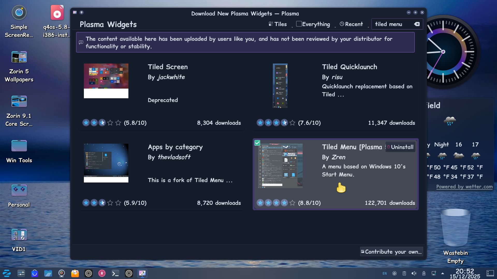Clear the 'tiled menu' search text
The width and height of the screenshot is (497, 279).
click(417, 24)
